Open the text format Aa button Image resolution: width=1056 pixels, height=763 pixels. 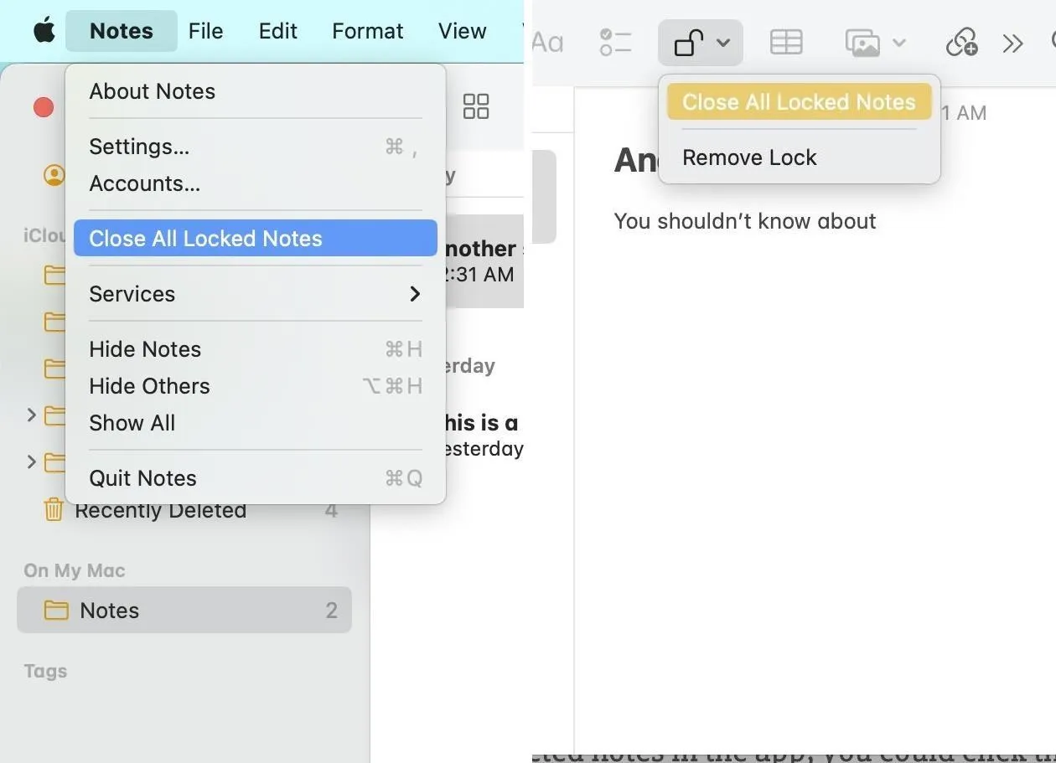[x=547, y=42]
